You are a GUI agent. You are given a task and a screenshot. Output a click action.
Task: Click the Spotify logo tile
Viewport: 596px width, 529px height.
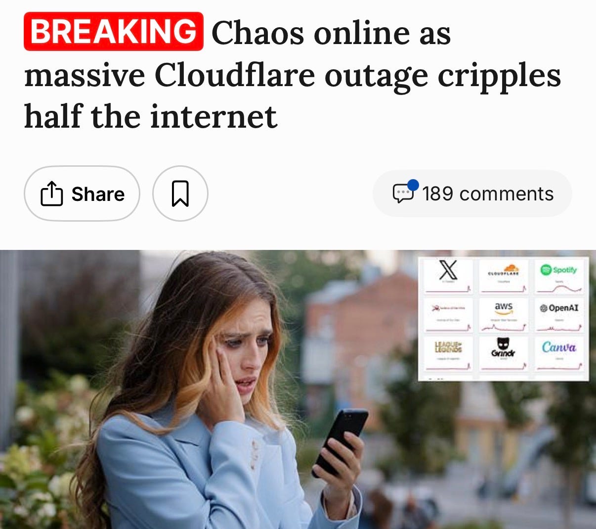[x=559, y=276]
